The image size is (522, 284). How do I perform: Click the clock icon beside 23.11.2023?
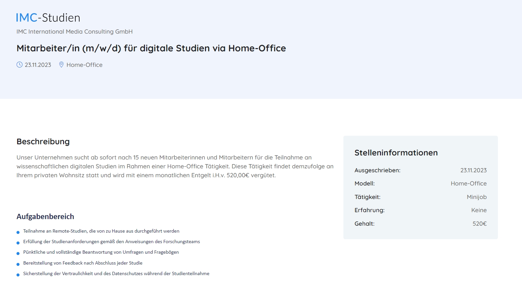[x=19, y=65]
